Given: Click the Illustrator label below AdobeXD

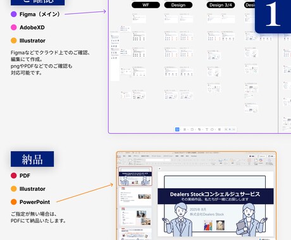Looking at the screenshot, I should (x=32, y=40).
